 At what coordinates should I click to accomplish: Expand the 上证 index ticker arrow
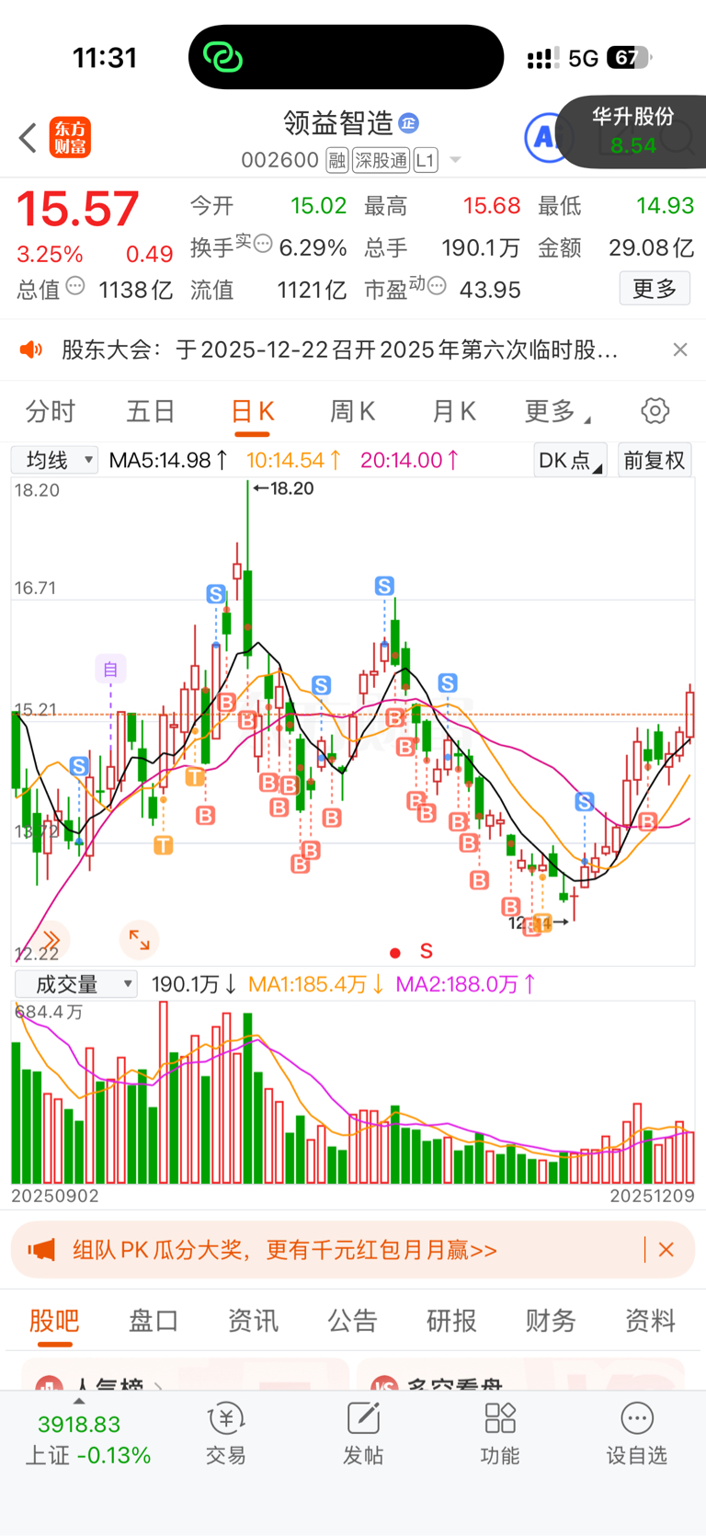click(x=79, y=1401)
